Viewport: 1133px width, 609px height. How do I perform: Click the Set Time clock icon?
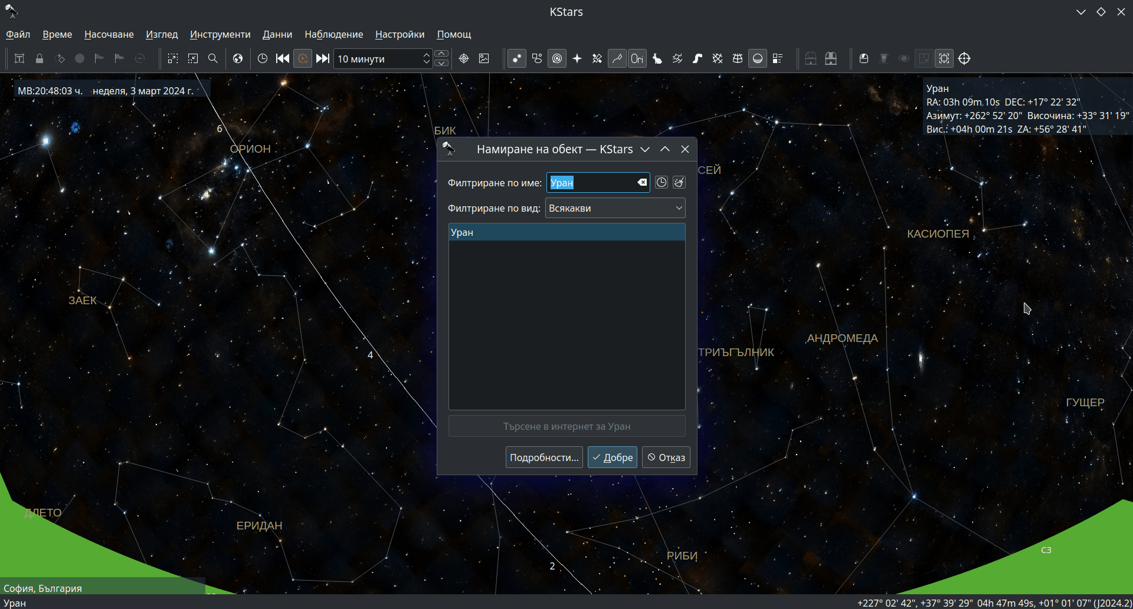(263, 58)
